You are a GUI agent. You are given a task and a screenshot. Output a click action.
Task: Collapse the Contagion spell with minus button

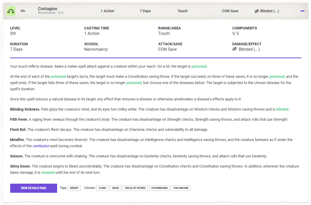pos(303,11)
